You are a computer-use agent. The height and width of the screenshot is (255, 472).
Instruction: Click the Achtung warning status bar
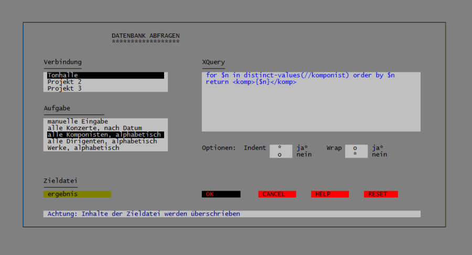[x=232, y=214]
